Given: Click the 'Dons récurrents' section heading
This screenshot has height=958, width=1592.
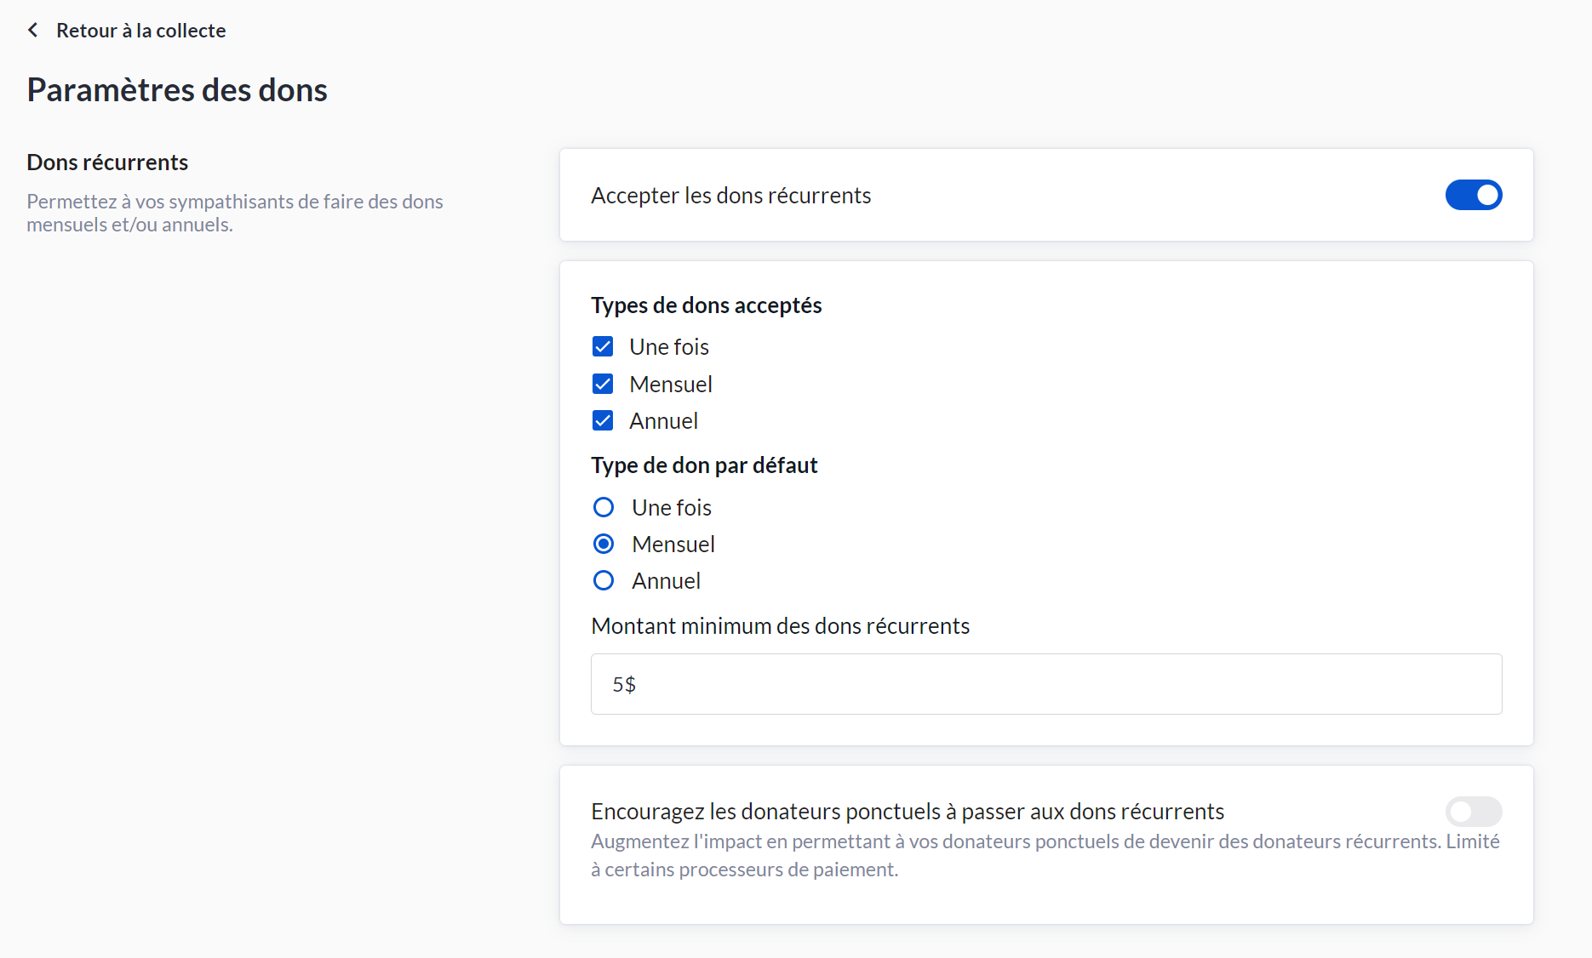Looking at the screenshot, I should pos(107,162).
